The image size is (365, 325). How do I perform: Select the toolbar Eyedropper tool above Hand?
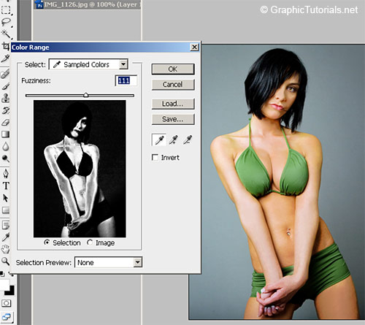pos(5,237)
